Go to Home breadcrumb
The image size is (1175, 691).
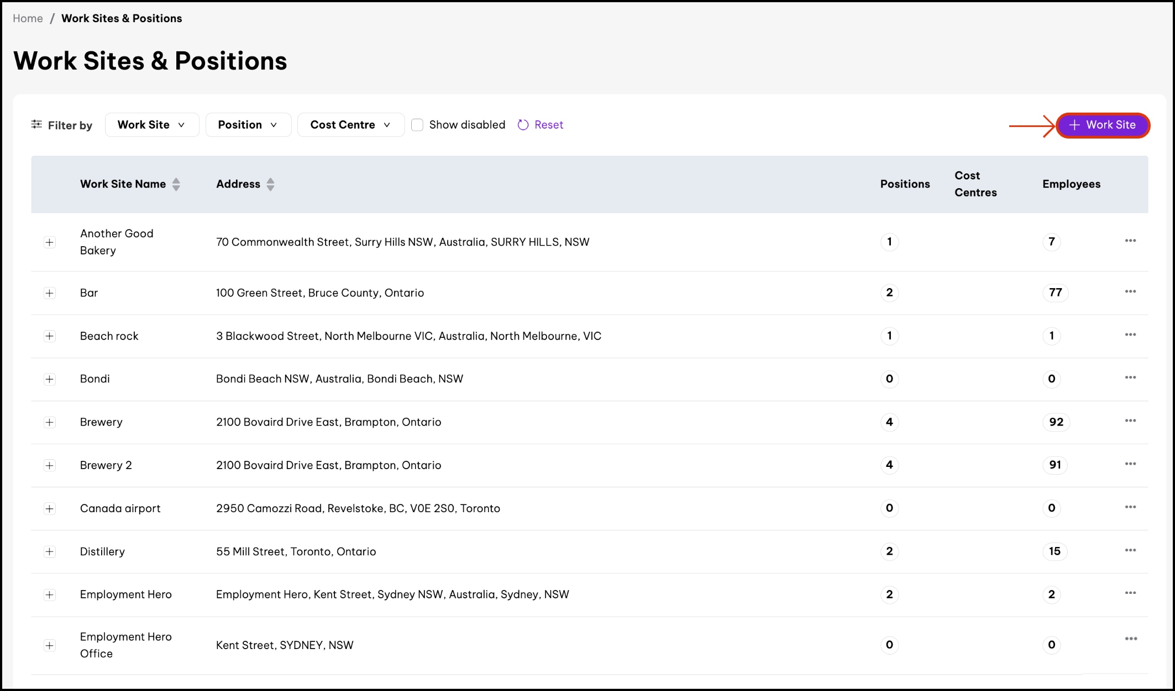(x=28, y=18)
